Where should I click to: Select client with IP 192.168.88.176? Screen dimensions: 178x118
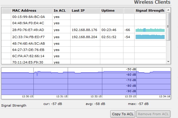[x=84, y=30]
